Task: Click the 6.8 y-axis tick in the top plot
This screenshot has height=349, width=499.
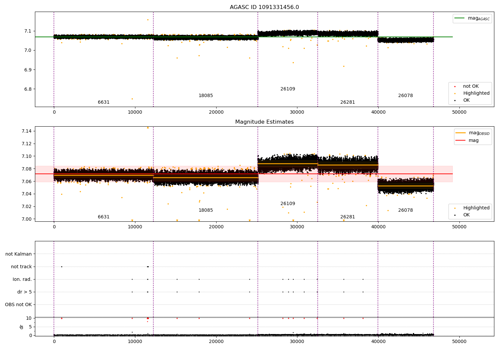Action: [28, 89]
